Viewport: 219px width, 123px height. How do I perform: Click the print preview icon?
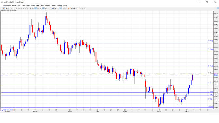pyautogui.click(x=76, y=8)
